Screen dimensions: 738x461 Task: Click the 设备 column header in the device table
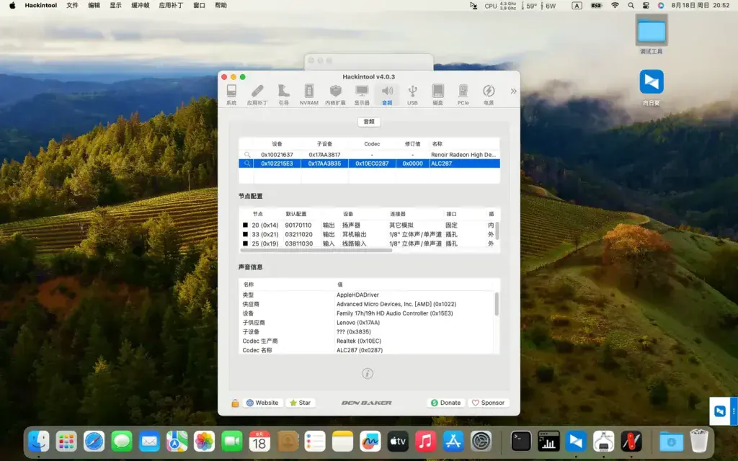[277, 144]
